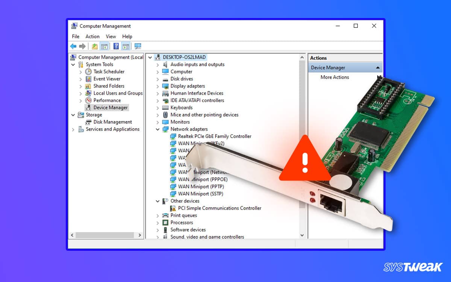Collapse the Device Manager actions pane header
This screenshot has width=451, height=282.
(x=377, y=67)
